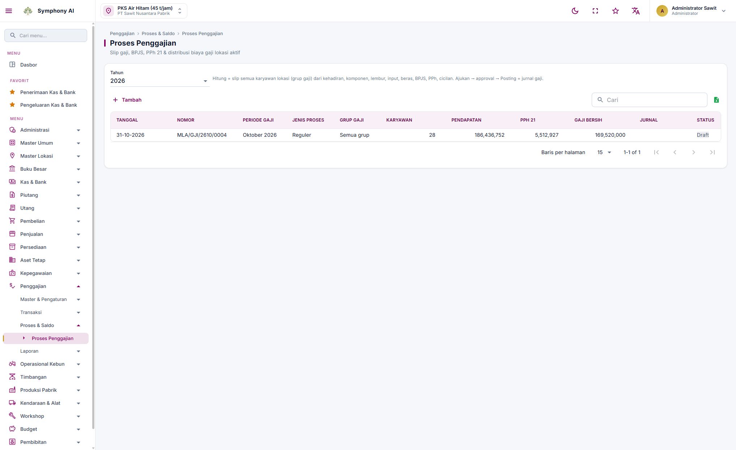Add page to favorites star icon

pyautogui.click(x=616, y=11)
